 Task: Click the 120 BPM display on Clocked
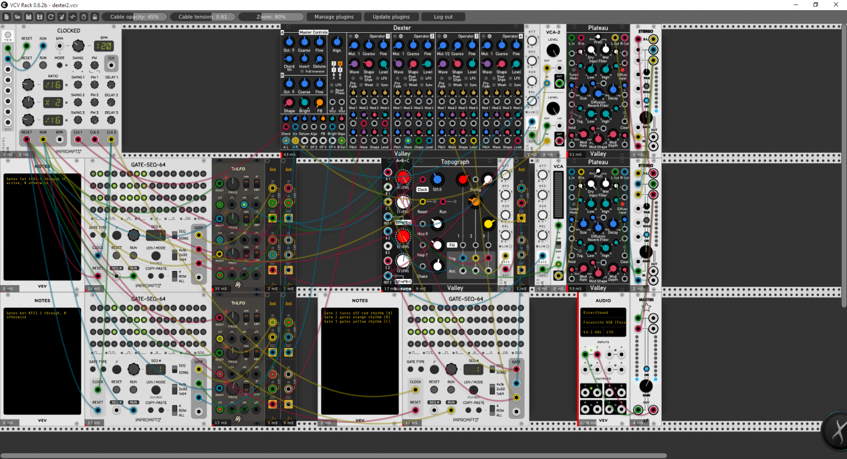[103, 46]
